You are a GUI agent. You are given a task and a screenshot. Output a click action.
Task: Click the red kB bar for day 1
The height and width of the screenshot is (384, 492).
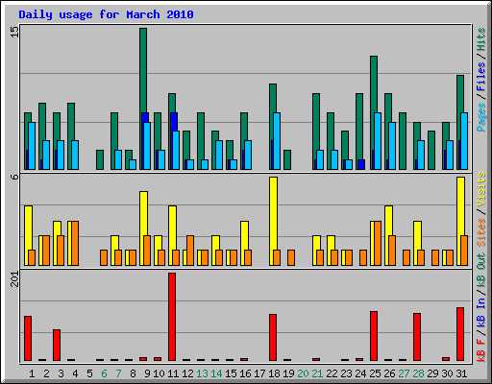click(28, 339)
